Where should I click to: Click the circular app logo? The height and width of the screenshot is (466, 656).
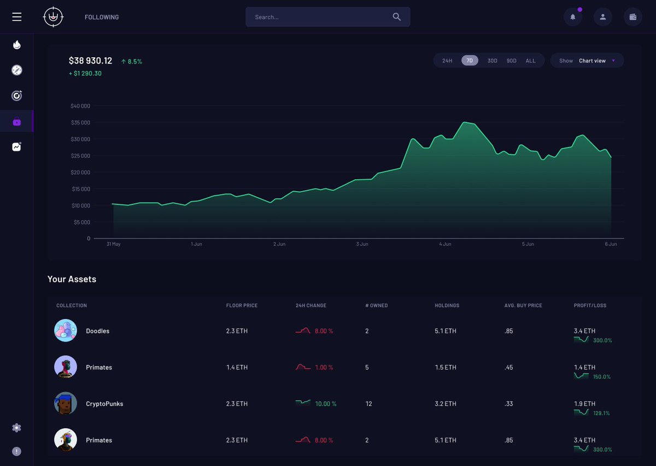point(53,17)
